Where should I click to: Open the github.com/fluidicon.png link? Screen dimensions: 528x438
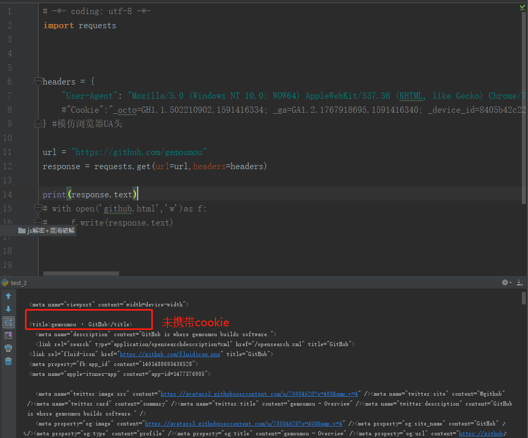point(170,354)
